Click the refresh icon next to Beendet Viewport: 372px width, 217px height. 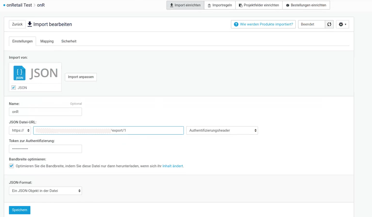(x=329, y=24)
